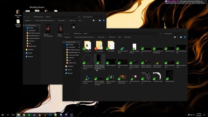Open taskbar search
This screenshot has width=208, height=117.
click(8, 115)
